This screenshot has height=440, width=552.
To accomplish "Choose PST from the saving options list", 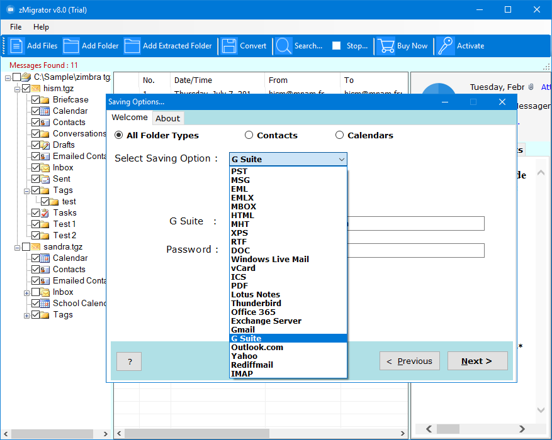I will pos(288,172).
